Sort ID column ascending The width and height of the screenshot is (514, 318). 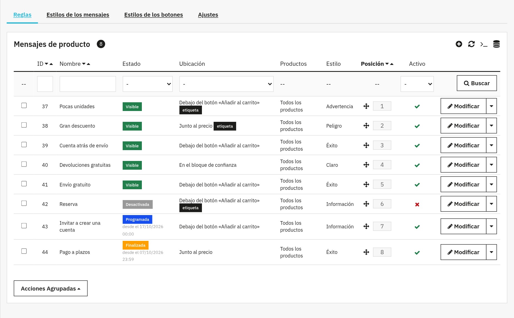(51, 64)
